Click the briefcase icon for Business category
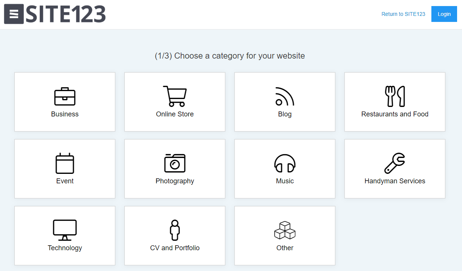462x271 pixels. [x=65, y=96]
